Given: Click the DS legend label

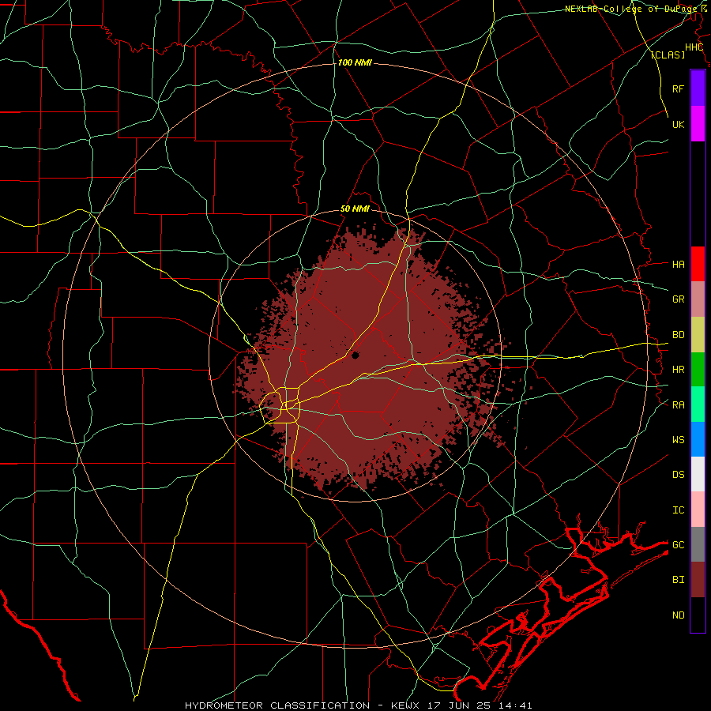Looking at the screenshot, I should pos(678,474).
